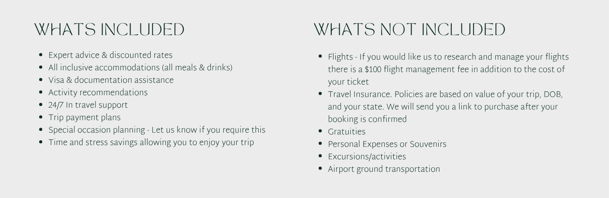Select 'Personal Expenses or Souvenirs' item

click(387, 144)
